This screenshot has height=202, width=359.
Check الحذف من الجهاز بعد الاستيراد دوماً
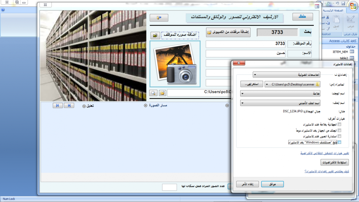click(x=339, y=130)
